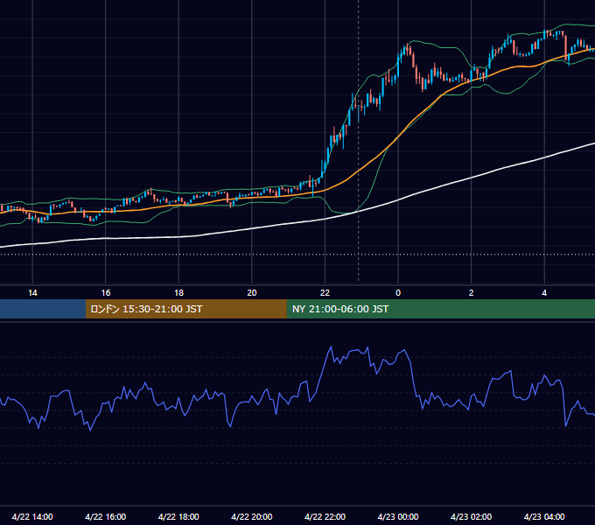Image resolution: width=595 pixels, height=525 pixels.
Task: Click the NY 21:00-06:00 JST session bar
Action: 440,309
